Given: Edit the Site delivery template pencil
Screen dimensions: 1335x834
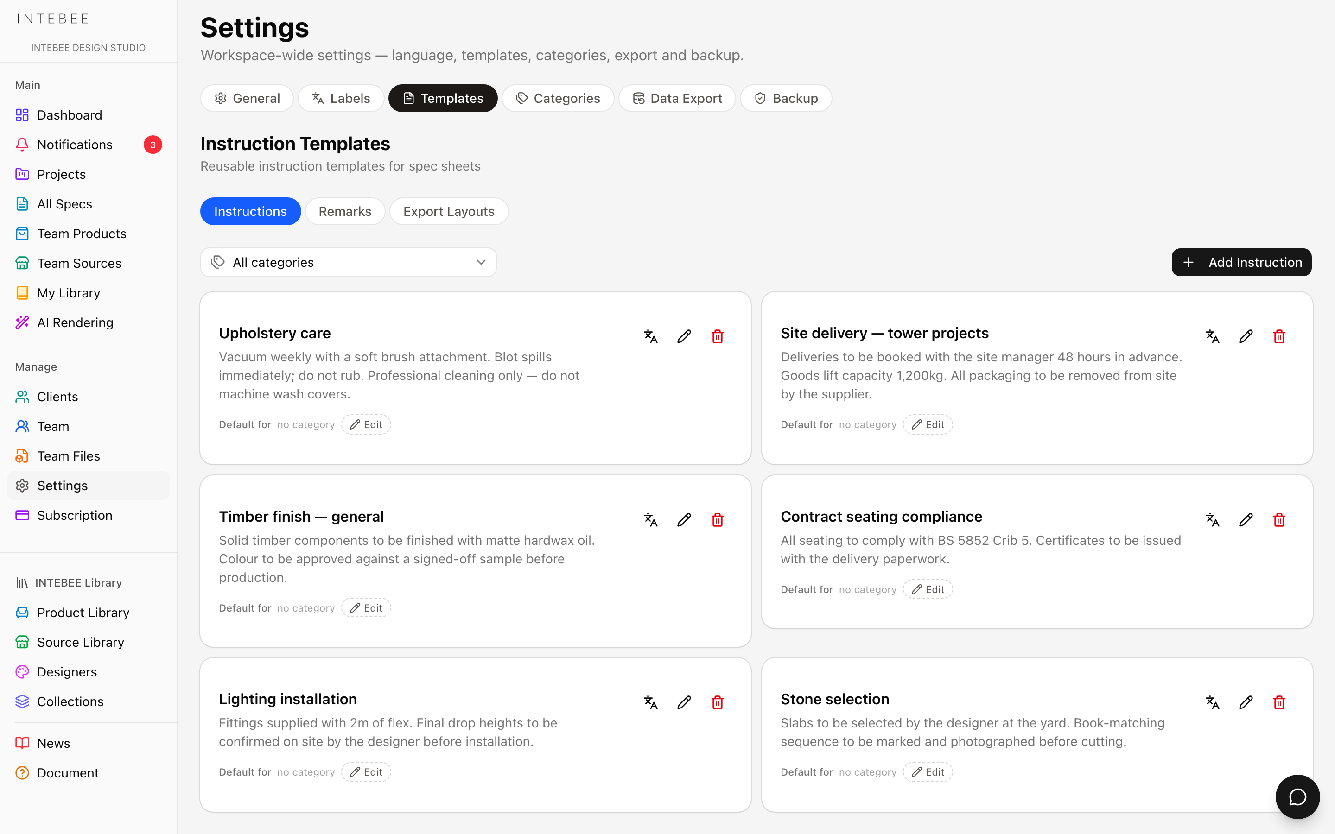Looking at the screenshot, I should coord(1246,336).
